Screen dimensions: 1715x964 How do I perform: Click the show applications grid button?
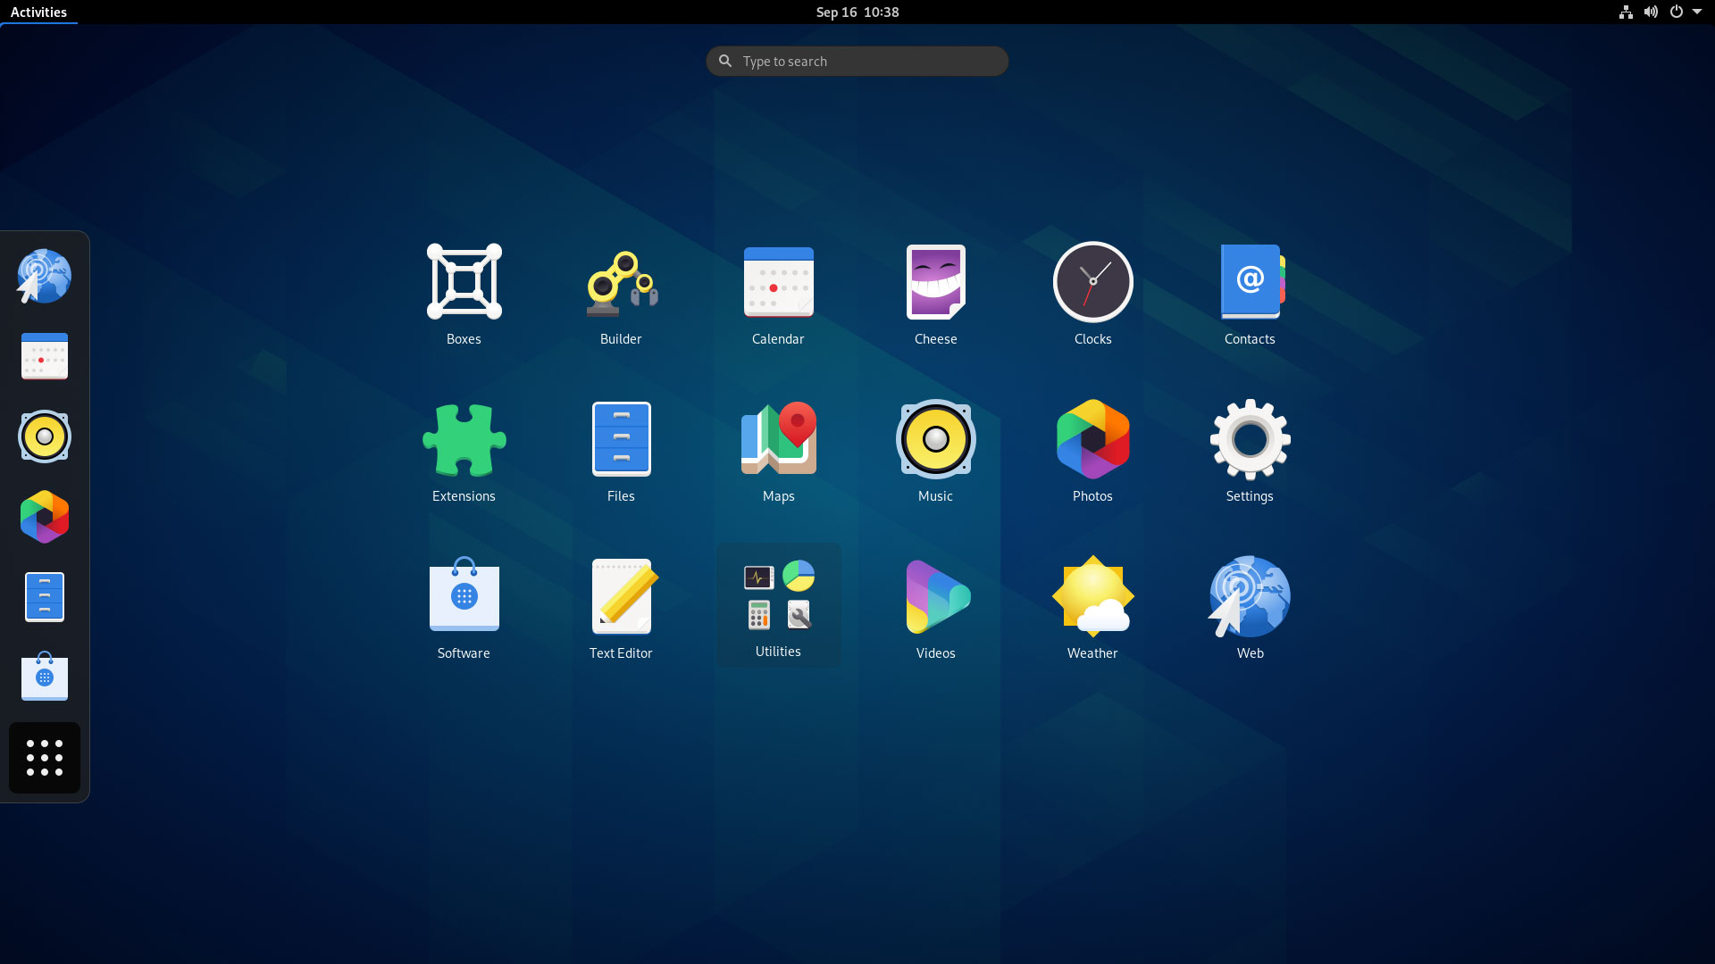click(44, 757)
